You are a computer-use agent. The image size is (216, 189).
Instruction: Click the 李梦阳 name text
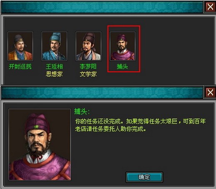click(88, 66)
